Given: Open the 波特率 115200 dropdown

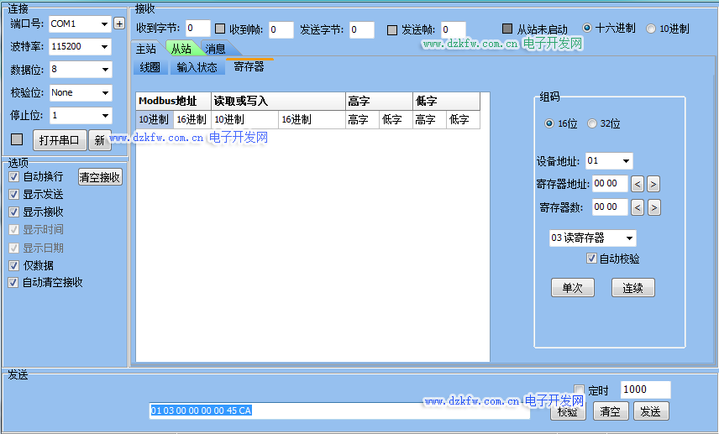Looking at the screenshot, I should pyautogui.click(x=80, y=46).
